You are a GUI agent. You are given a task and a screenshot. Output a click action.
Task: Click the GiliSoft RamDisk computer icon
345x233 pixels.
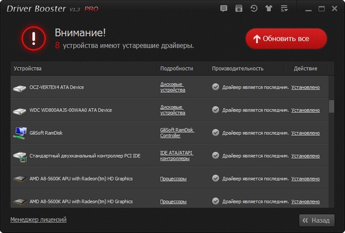pos(20,133)
